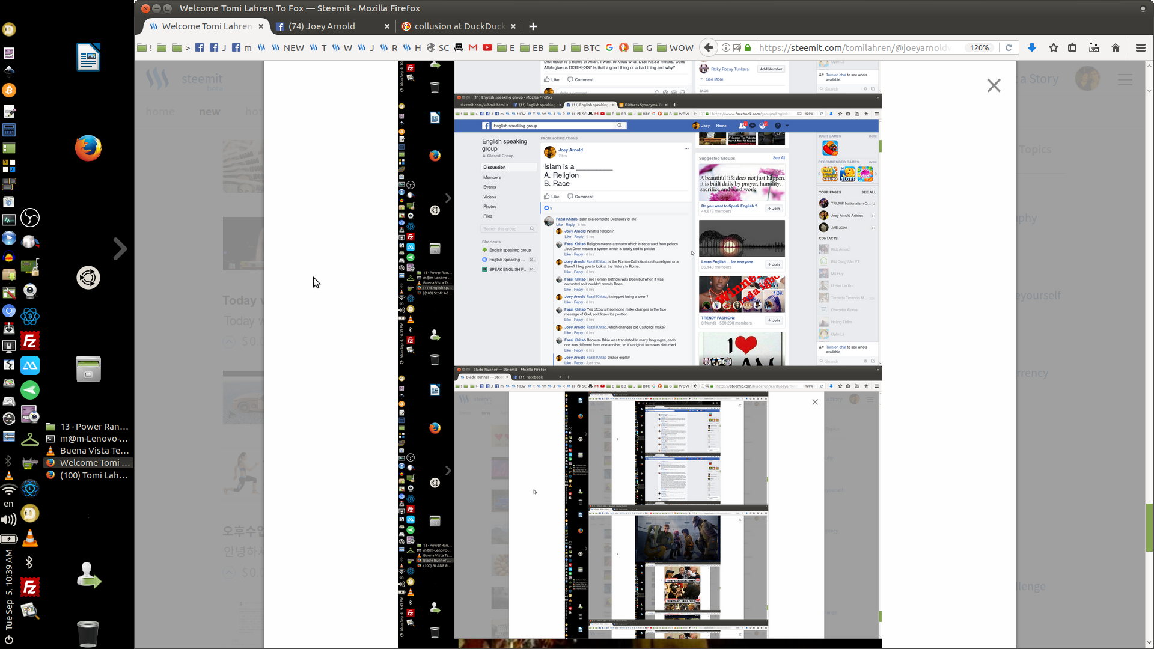Click the DuckDuckGo collusion tab icon
Viewport: 1154px width, 649px height.
coord(405,26)
